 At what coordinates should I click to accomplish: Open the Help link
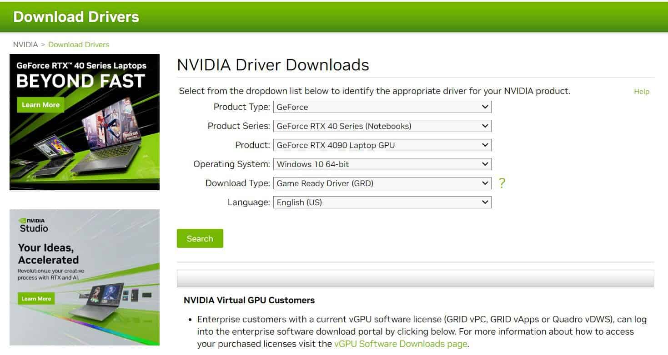pos(642,92)
